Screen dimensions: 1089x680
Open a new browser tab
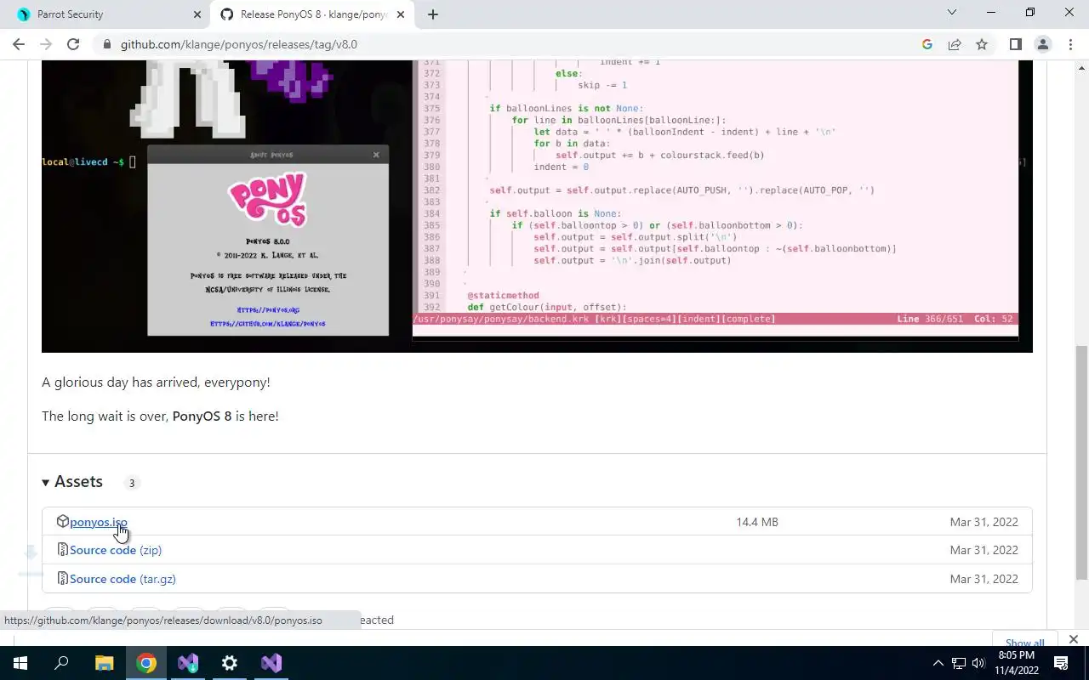[x=433, y=14]
